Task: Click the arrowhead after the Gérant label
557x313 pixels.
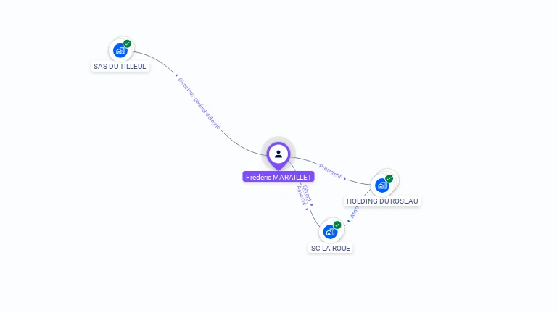Action: tap(312, 205)
